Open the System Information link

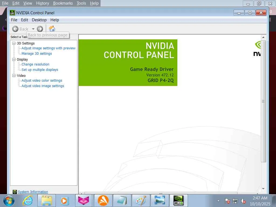click(x=33, y=192)
